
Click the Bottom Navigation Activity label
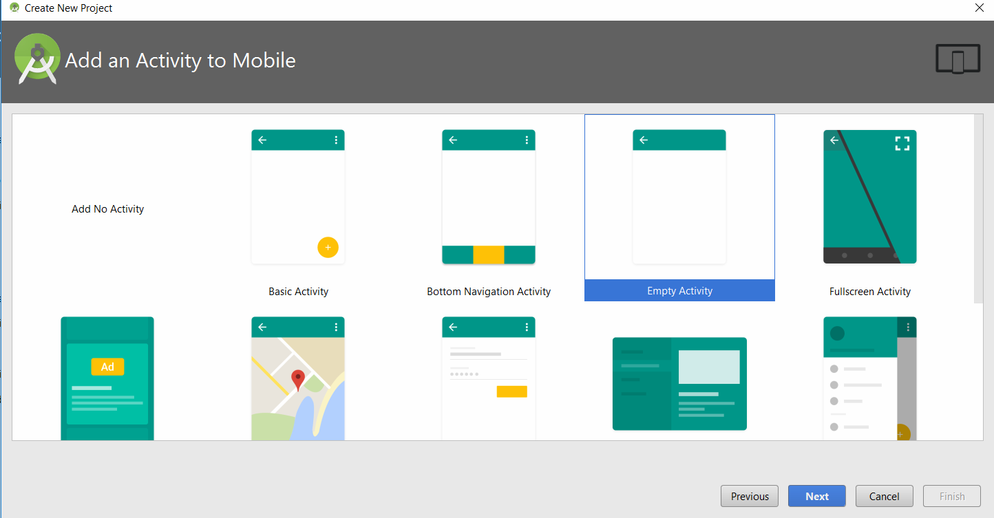[x=489, y=292]
